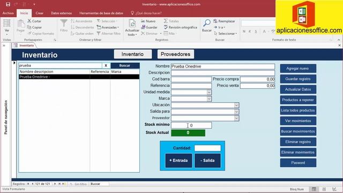Open the Datos externos tab
Image resolution: width=343 pixels, height=193 pixels.
tap(61, 13)
